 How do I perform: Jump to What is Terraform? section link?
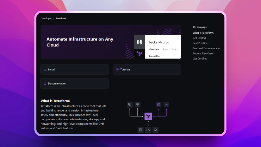point(203,33)
